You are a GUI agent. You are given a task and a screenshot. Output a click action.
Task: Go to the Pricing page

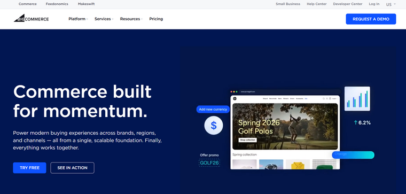tap(156, 19)
